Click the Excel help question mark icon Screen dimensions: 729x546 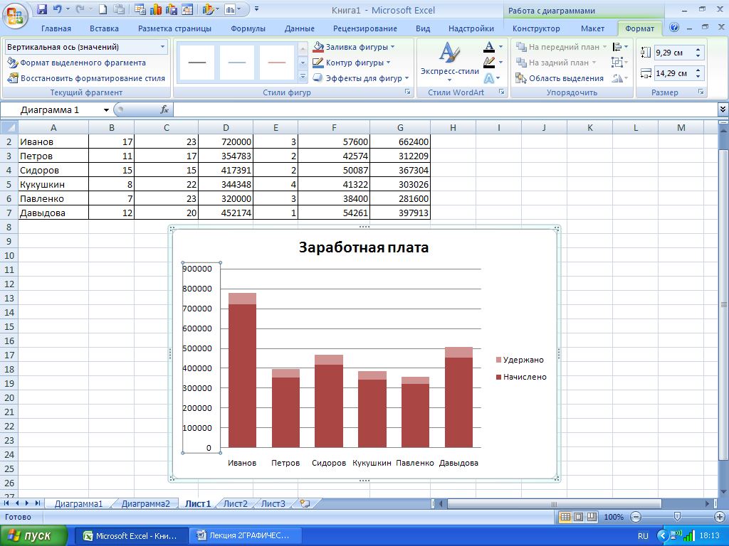[674, 28]
